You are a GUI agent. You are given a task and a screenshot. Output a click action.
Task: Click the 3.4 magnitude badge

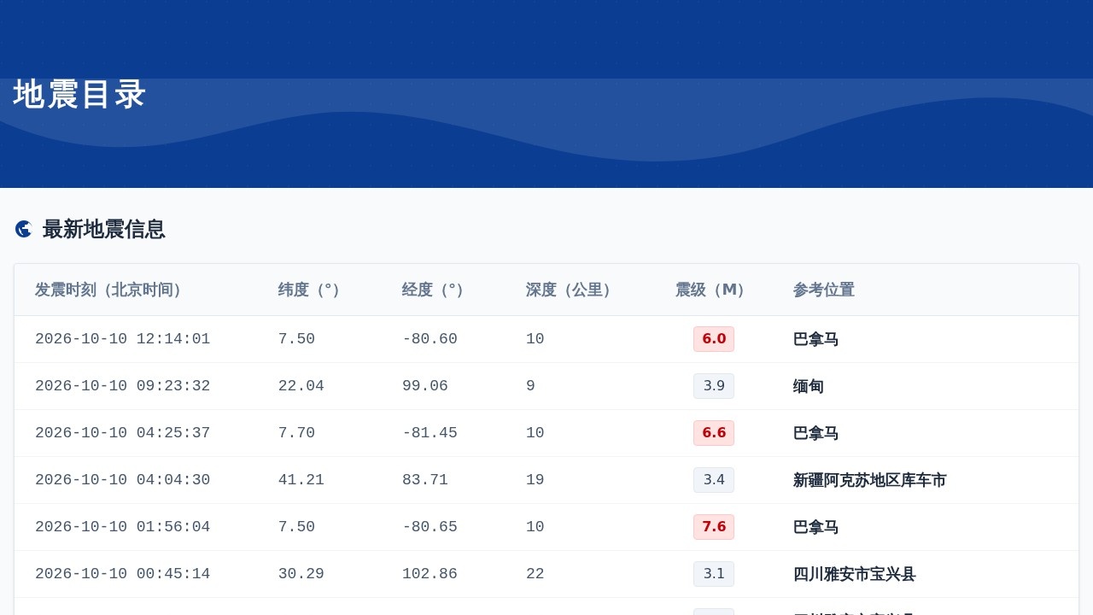coord(714,480)
